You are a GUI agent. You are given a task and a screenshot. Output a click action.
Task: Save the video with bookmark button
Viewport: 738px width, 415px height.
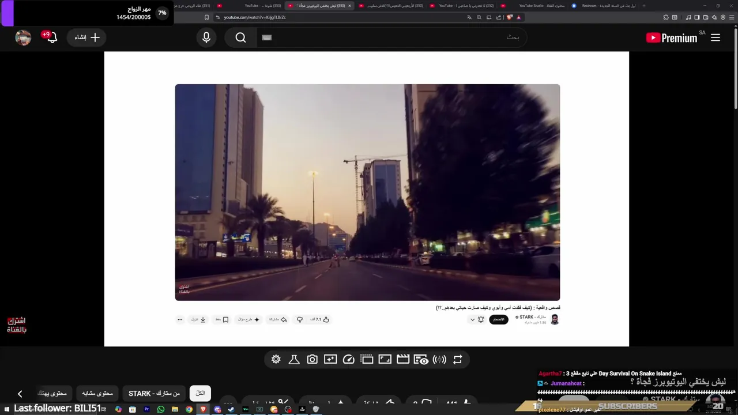pyautogui.click(x=222, y=319)
